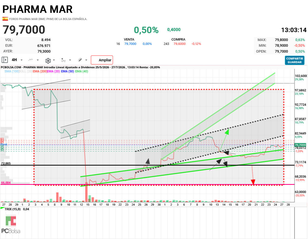This screenshot has height=239, width=308.
Task: Click the AYER value 79,3000
Action: pos(44,51)
